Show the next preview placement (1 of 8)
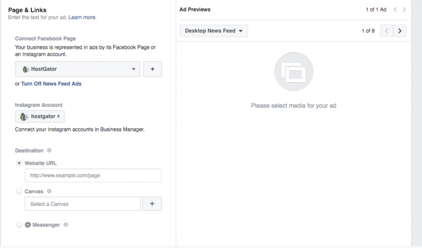The width and height of the screenshot is (422, 248). click(x=399, y=31)
